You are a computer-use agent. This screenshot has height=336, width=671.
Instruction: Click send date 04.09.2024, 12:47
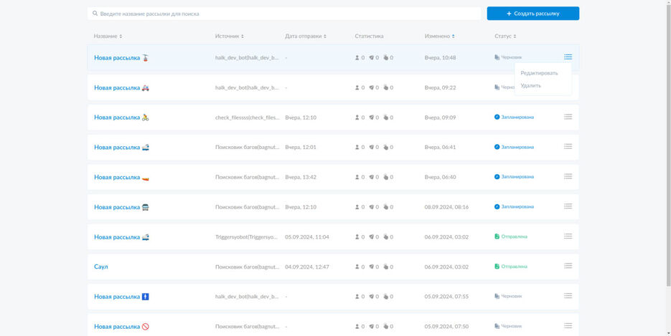(307, 267)
